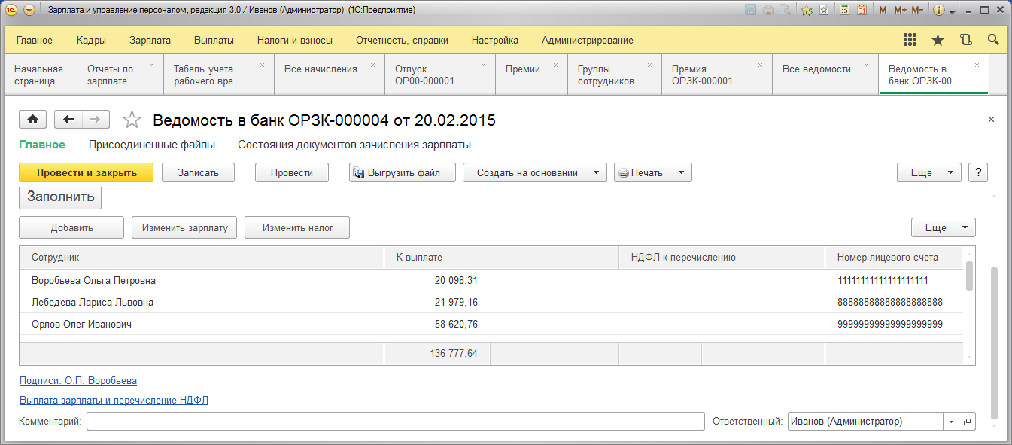The image size is (1012, 445).
Task: Navigate back with the left arrow
Action: point(68,120)
